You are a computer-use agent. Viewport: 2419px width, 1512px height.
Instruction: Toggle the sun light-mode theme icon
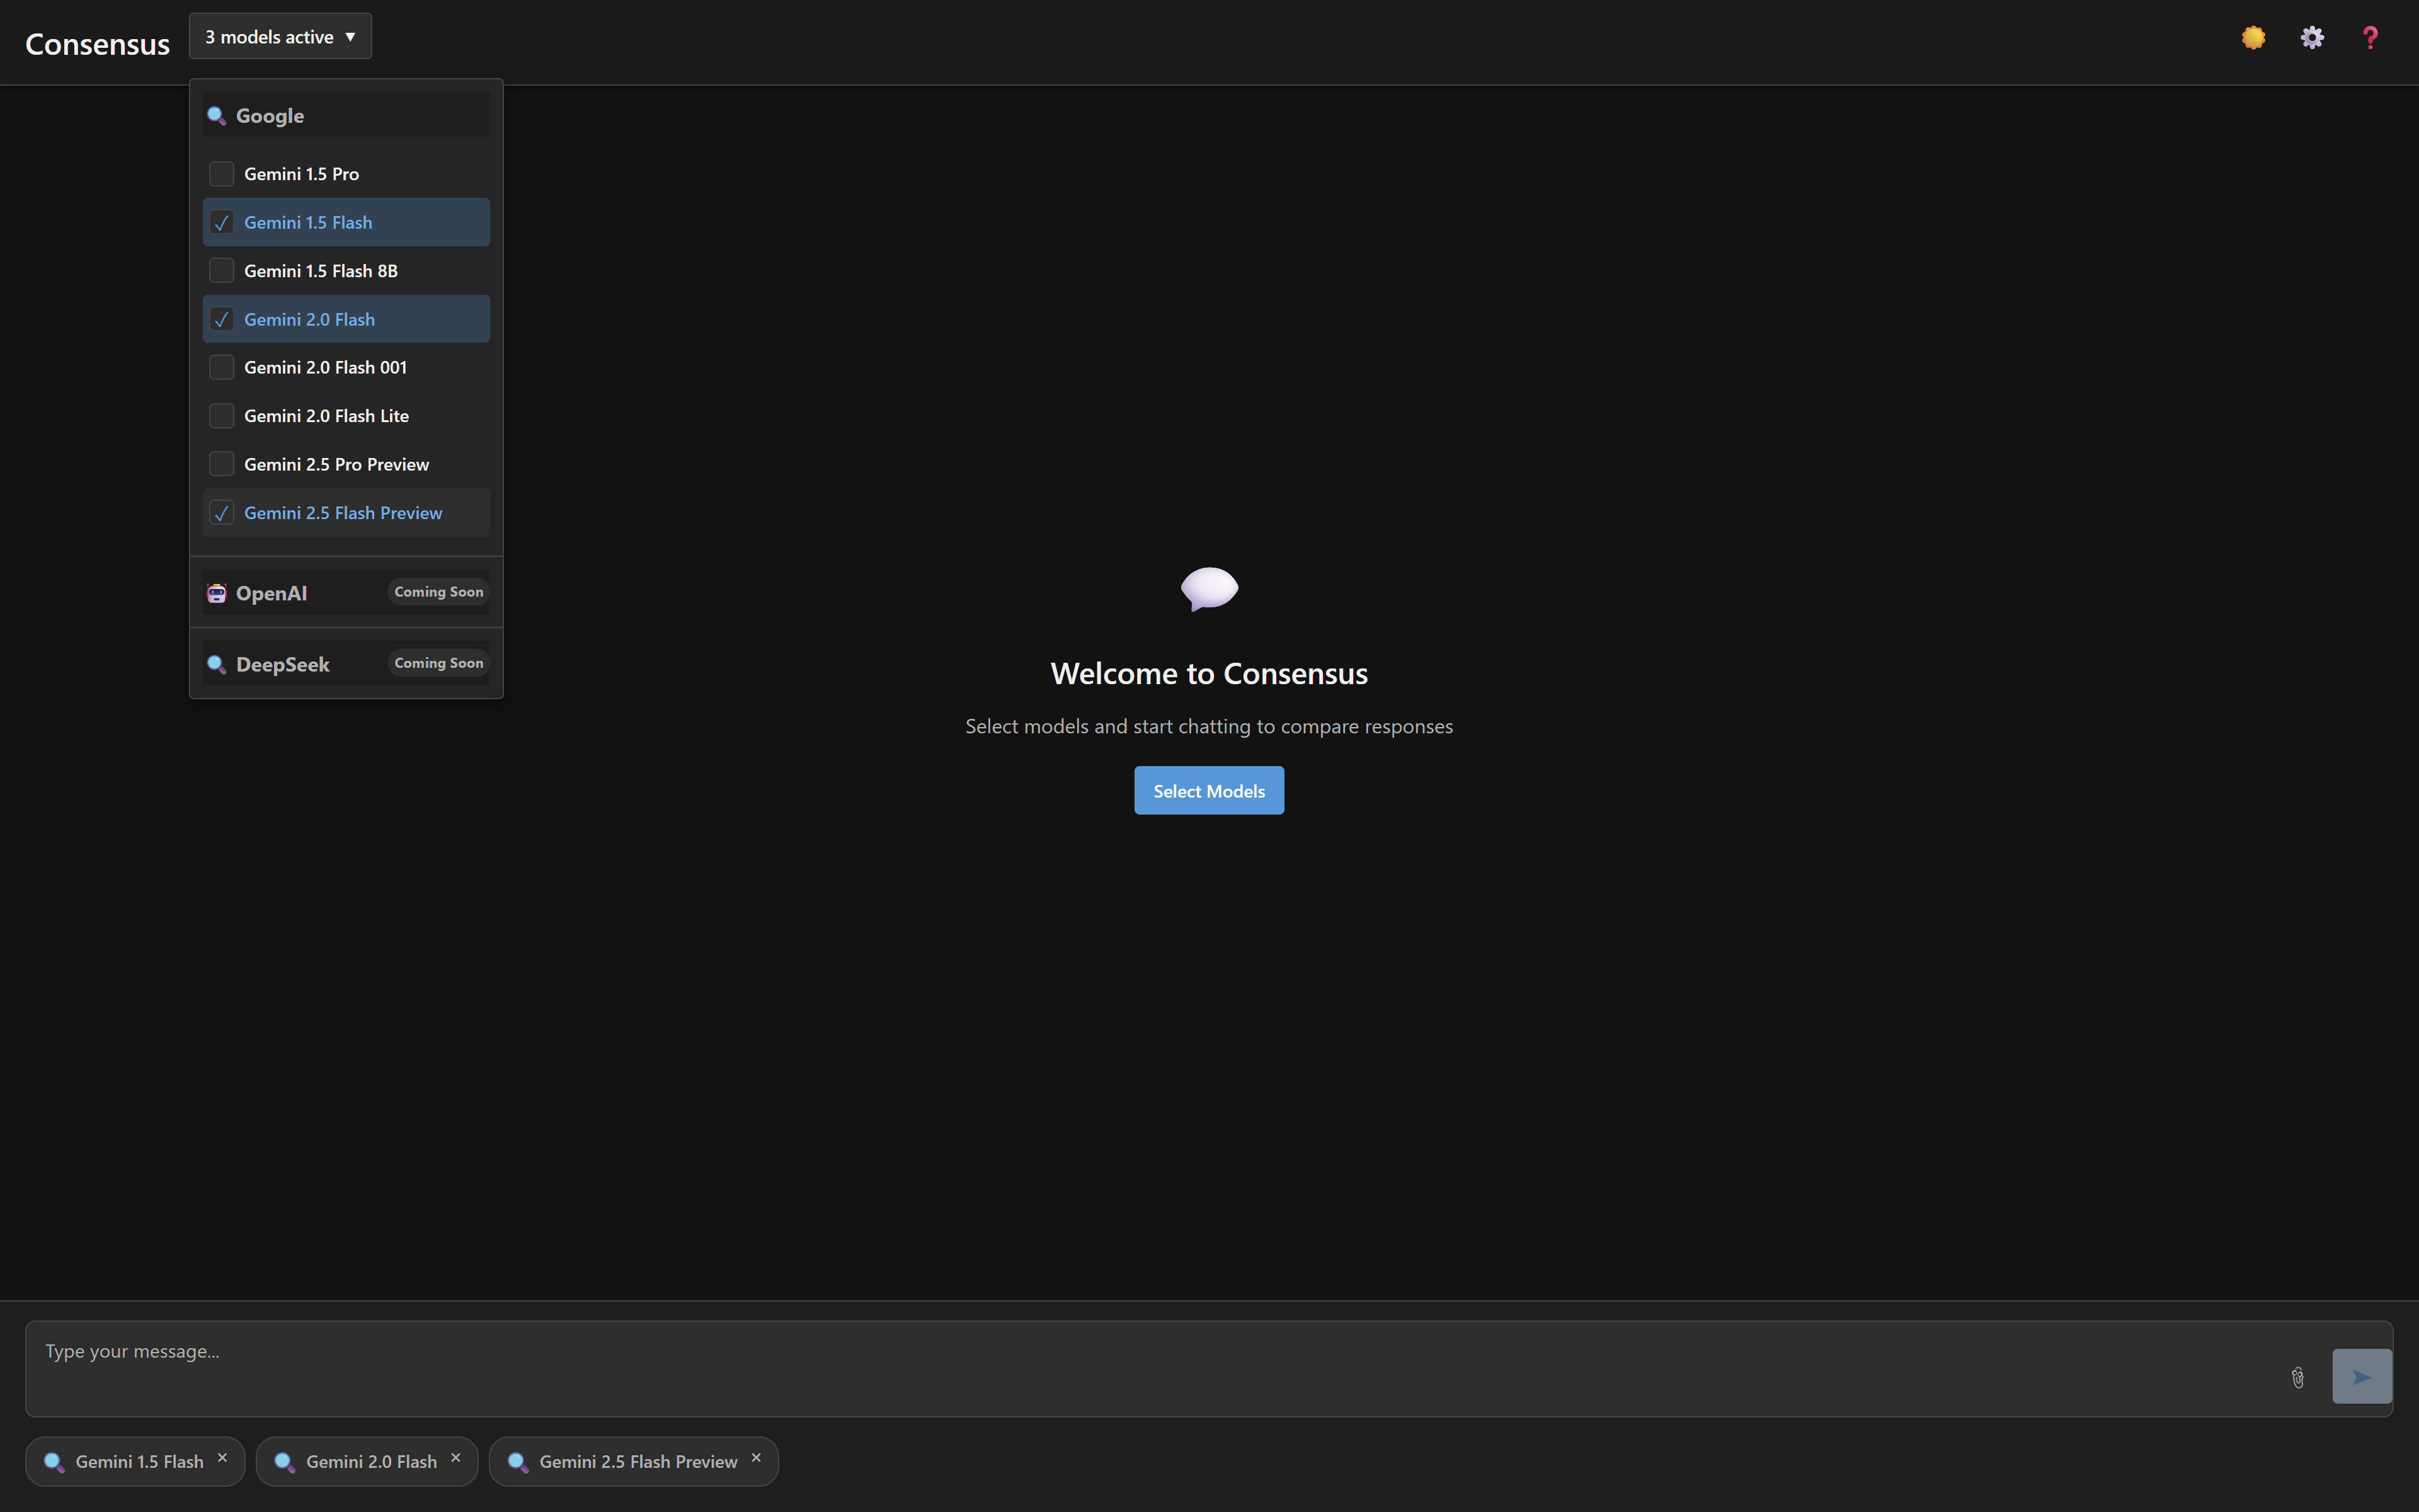[x=2253, y=38]
